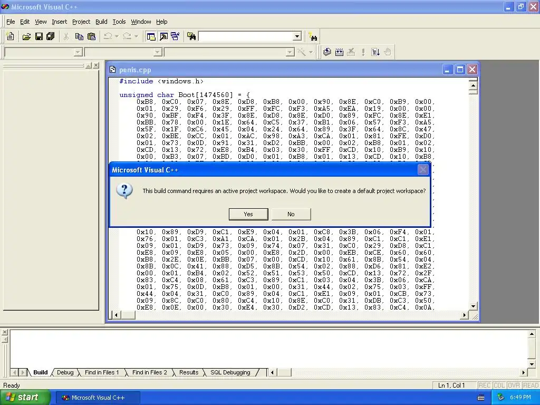Click the Open file folder icon
Image resolution: width=540 pixels, height=405 pixels.
click(26, 36)
